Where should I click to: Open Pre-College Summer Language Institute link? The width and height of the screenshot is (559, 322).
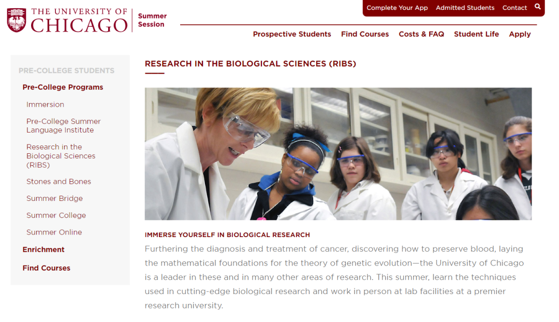point(63,126)
